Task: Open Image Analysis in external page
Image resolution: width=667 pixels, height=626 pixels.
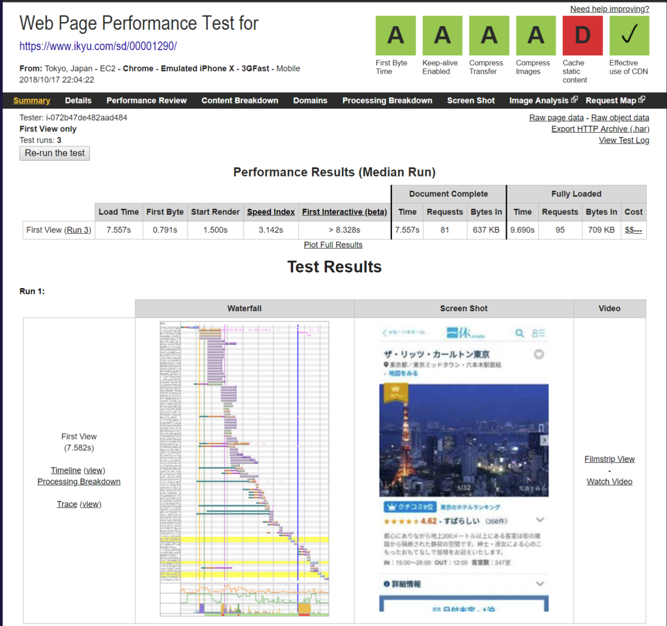Action: click(543, 101)
